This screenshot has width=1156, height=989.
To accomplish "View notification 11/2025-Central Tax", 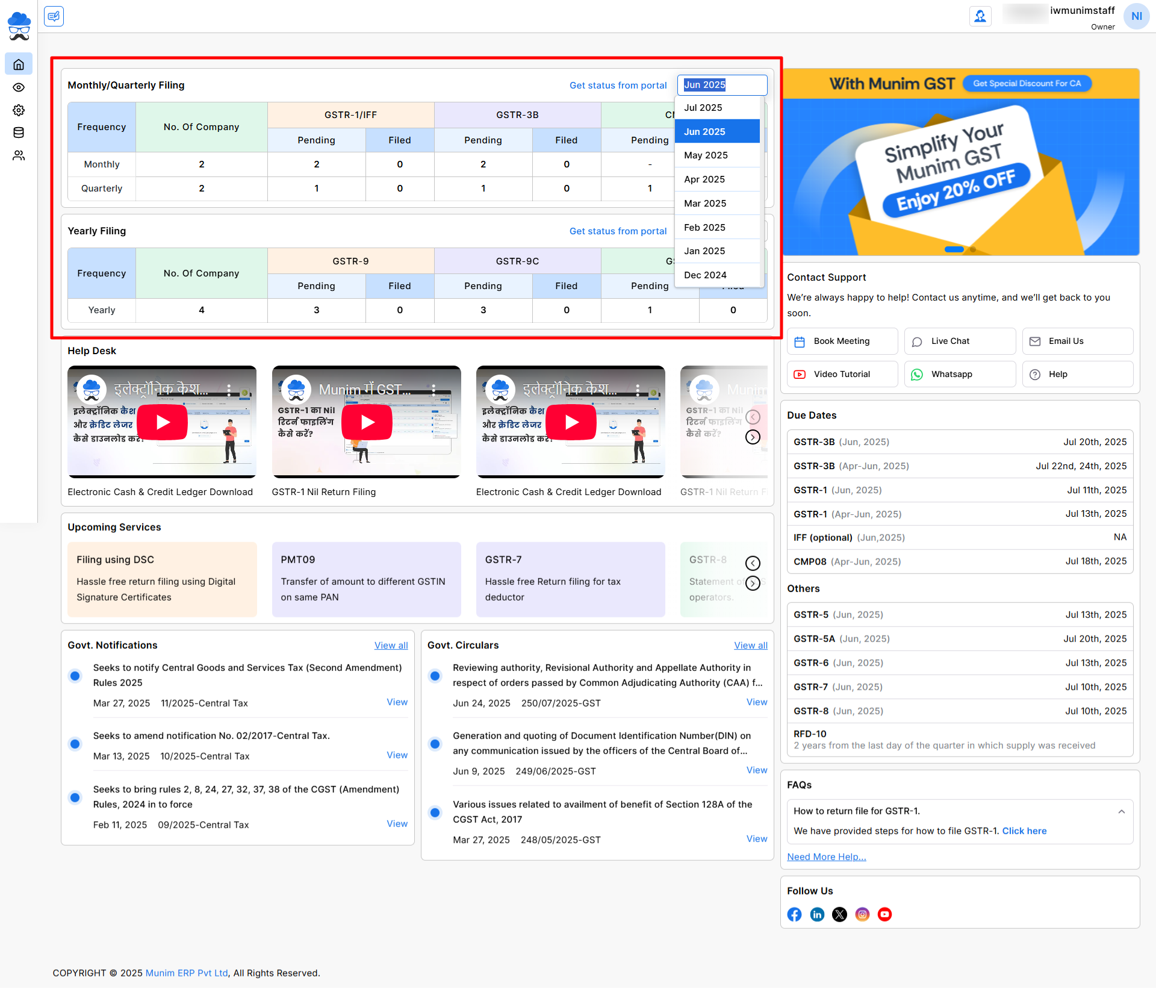I will pos(397,702).
